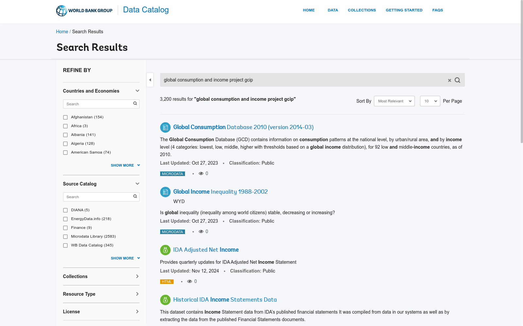This screenshot has height=326, width=523.
Task: Click the MICRODATA tag under Global Income Inequality
Action: [x=173, y=232]
